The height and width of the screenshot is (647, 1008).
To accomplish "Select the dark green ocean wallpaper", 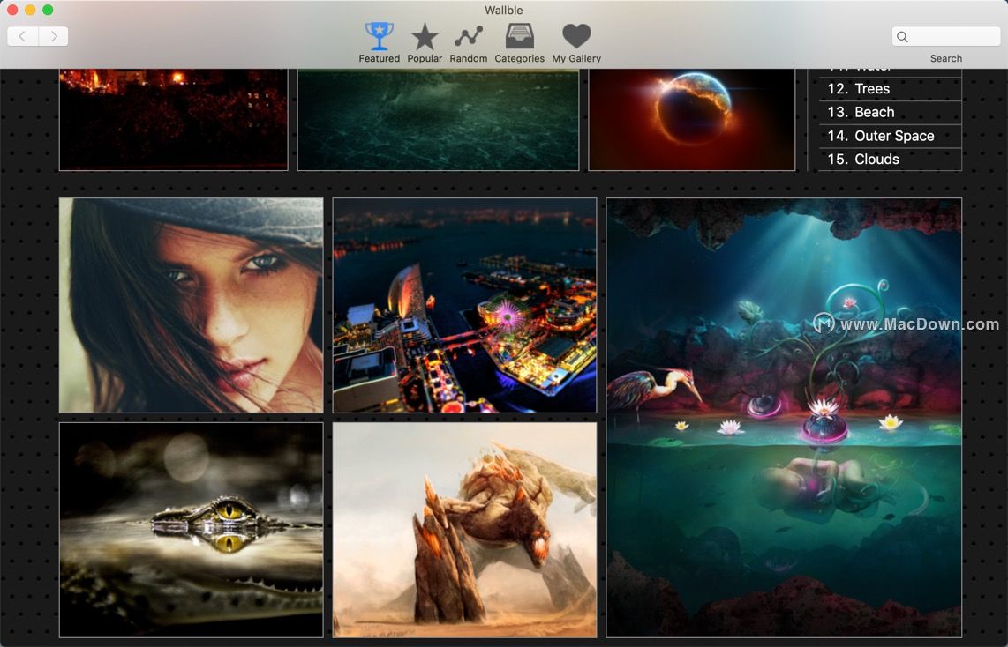I will coord(438,119).
